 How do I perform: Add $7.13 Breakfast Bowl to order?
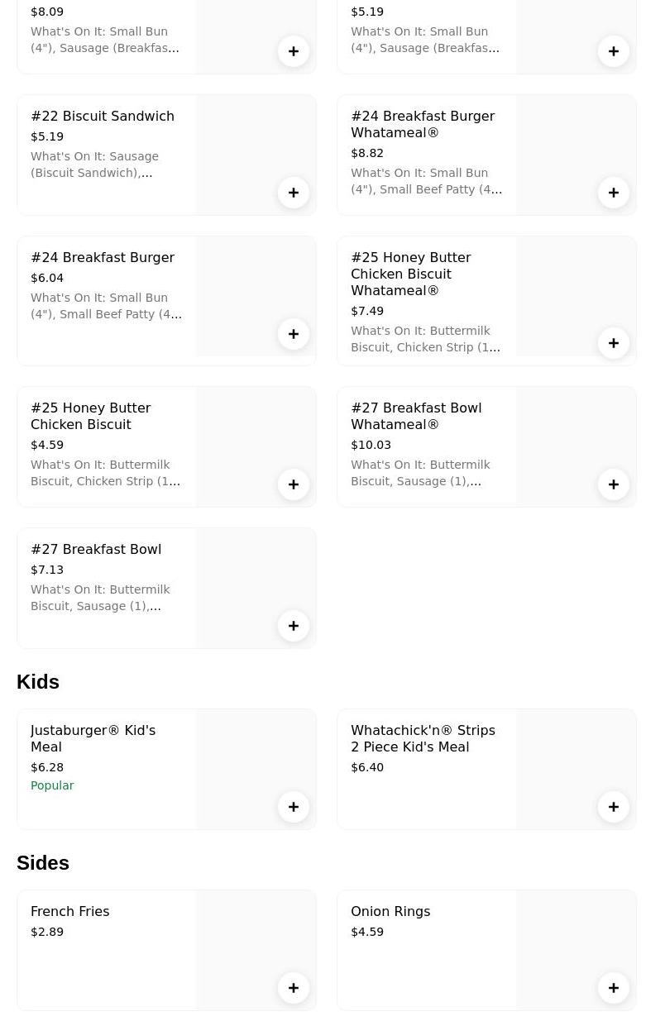(294, 626)
